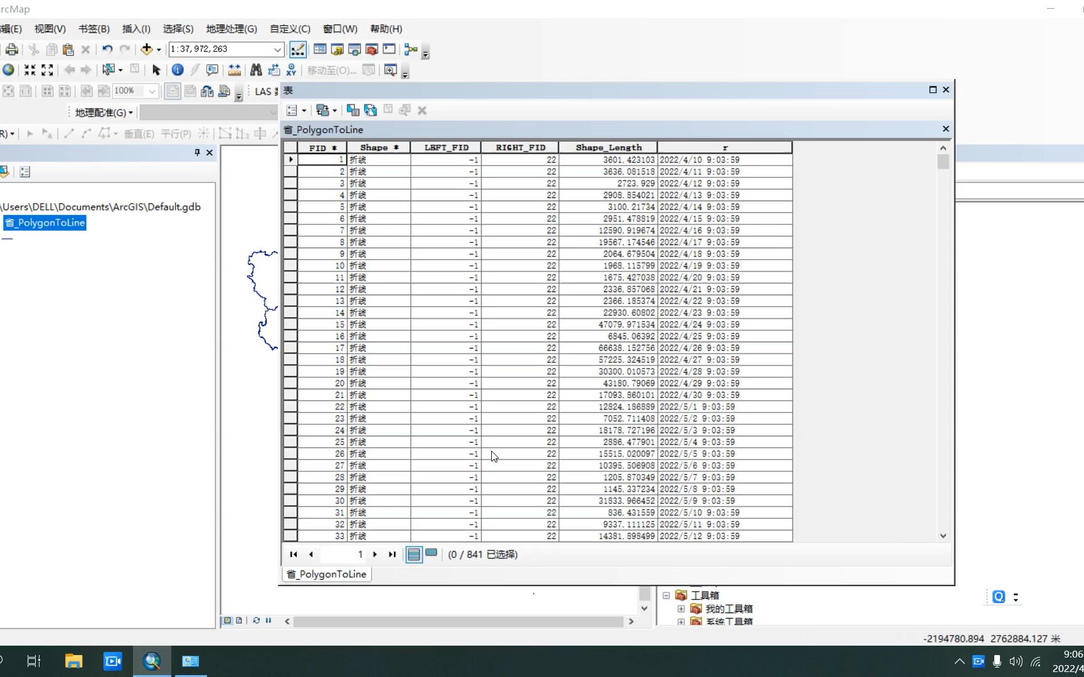
Task: Click the Fixed Zoom In icon
Action: tap(29, 70)
